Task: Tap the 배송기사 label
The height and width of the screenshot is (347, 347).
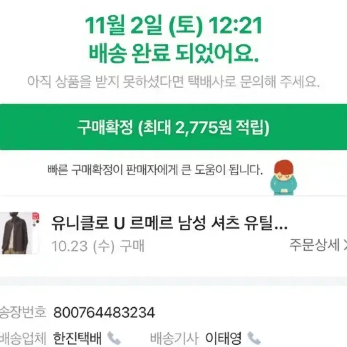Action: pos(174,338)
